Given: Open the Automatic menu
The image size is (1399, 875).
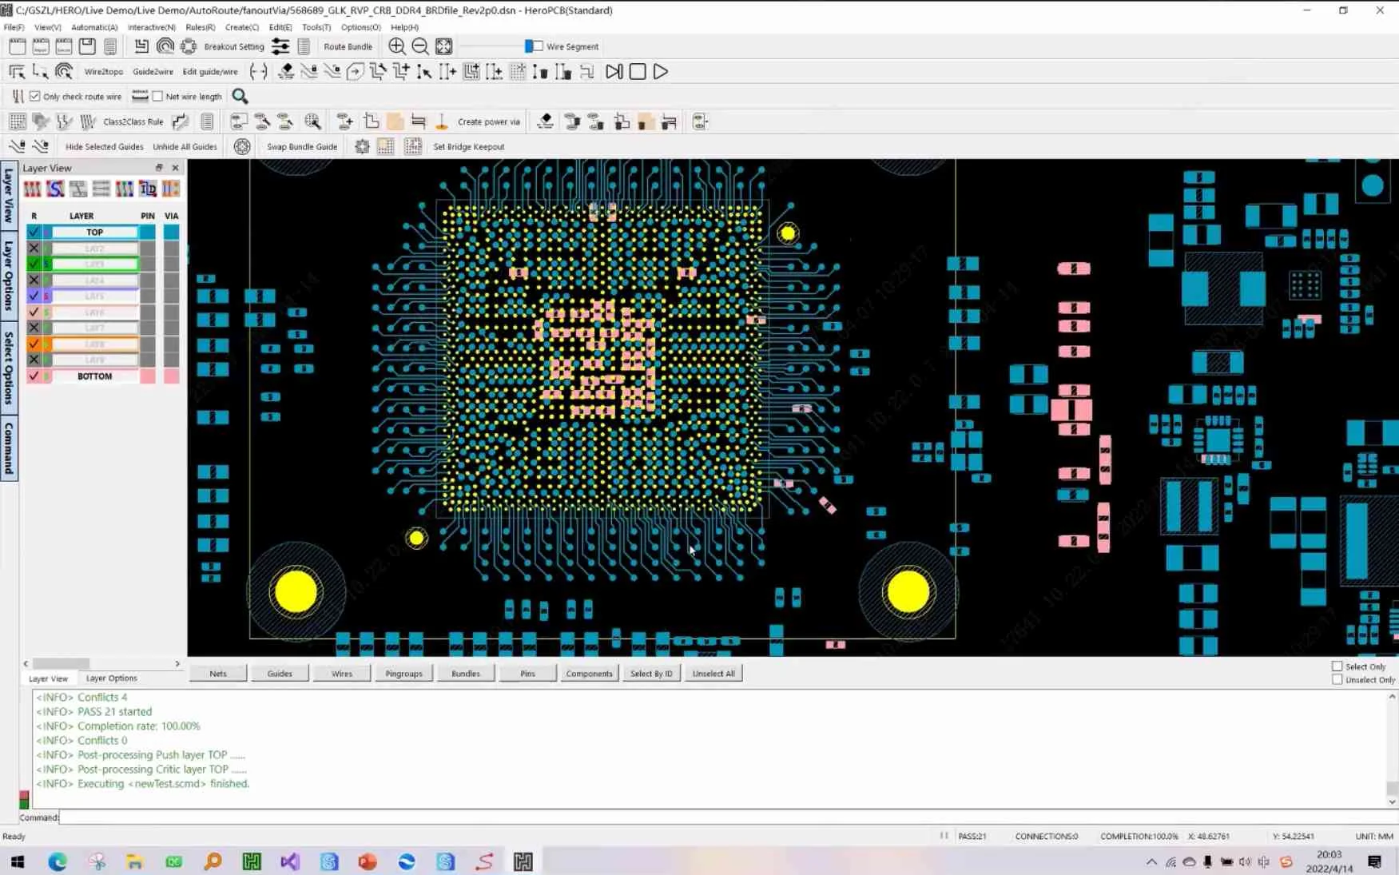Looking at the screenshot, I should [94, 26].
